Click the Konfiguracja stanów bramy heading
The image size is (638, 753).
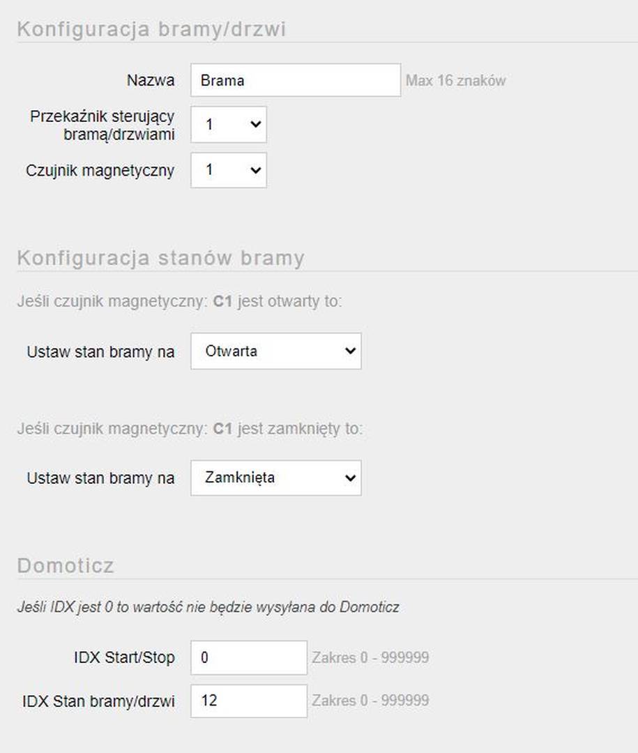click(x=160, y=259)
